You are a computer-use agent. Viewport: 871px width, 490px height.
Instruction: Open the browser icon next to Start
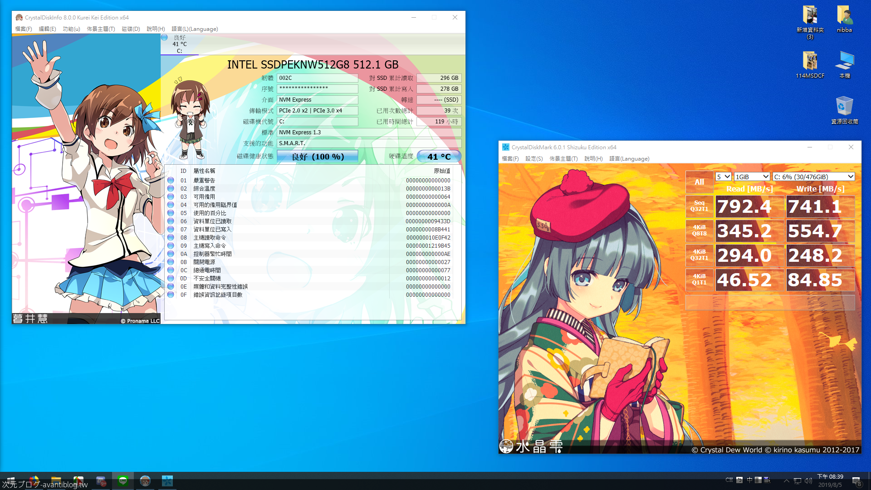coord(34,481)
